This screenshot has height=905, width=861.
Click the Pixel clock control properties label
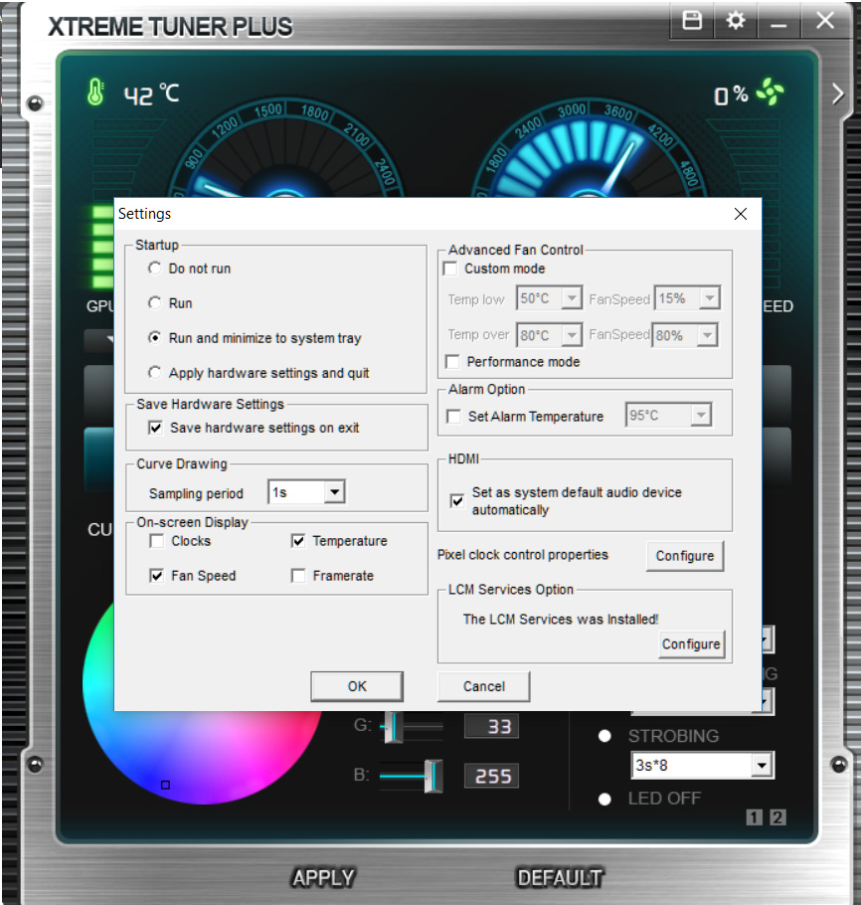click(x=523, y=555)
